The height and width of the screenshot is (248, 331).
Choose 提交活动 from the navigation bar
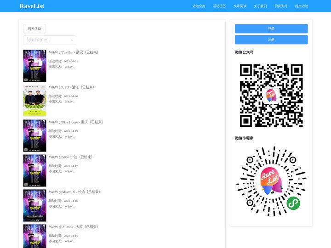(302, 6)
